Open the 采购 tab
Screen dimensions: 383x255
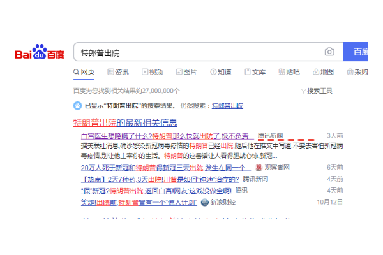coord(357,72)
